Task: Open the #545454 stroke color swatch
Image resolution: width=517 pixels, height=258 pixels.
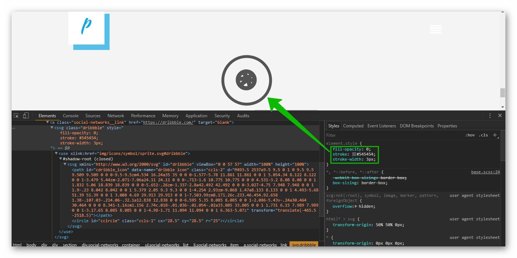Action: [x=354, y=154]
